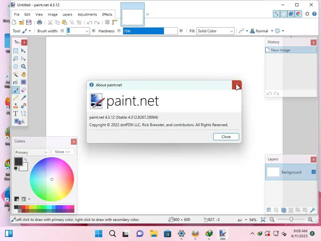Toggle the Layers window button
The height and width of the screenshot is (241, 321).
click(x=291, y=14)
